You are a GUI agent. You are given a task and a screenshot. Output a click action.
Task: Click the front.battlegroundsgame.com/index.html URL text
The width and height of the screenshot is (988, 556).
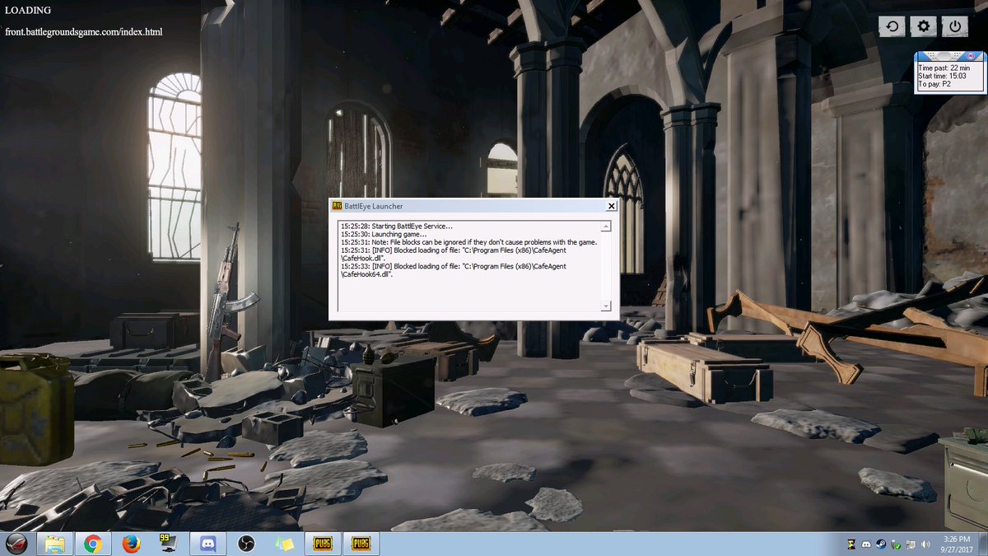pyautogui.click(x=84, y=32)
